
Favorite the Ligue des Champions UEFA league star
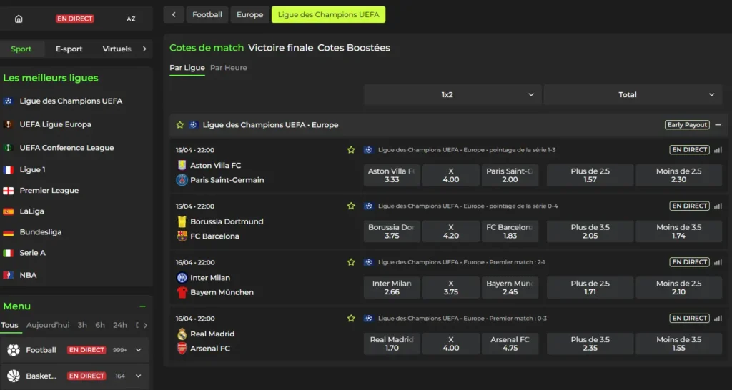pos(179,125)
